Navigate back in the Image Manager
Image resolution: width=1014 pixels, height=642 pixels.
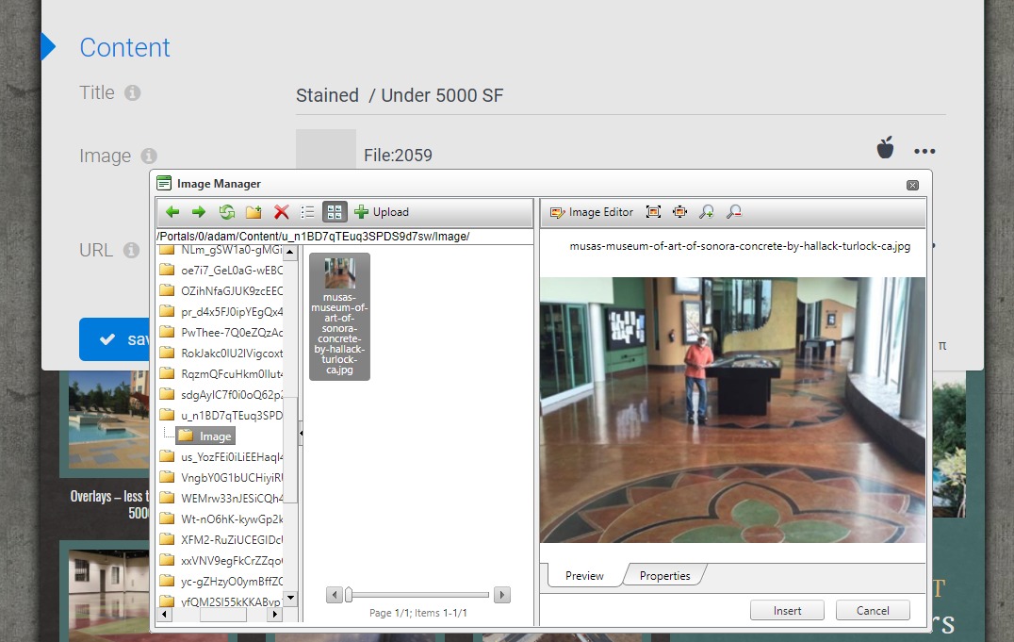click(171, 211)
